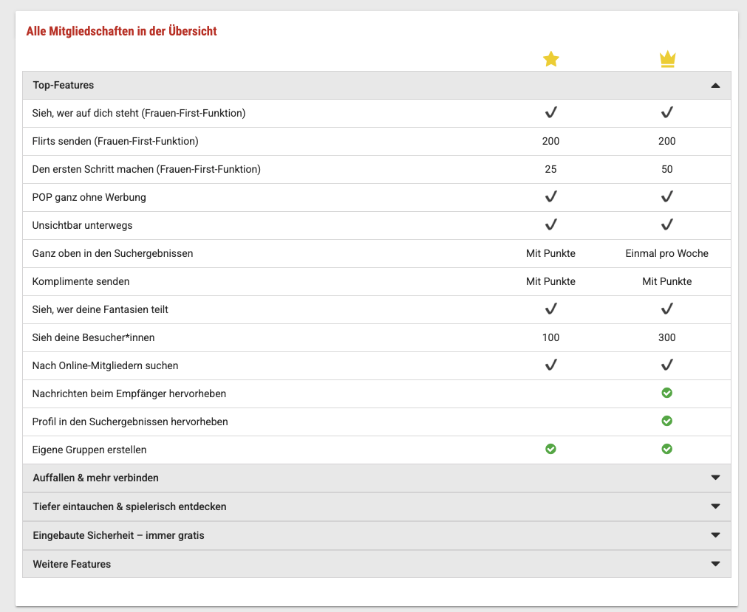Click crown column checkmark for POP ganz ohne Werbung
This screenshot has height=612, width=747.
[x=667, y=197]
